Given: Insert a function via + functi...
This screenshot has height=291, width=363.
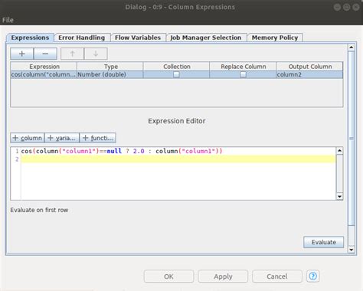Looking at the screenshot, I should click(98, 138).
